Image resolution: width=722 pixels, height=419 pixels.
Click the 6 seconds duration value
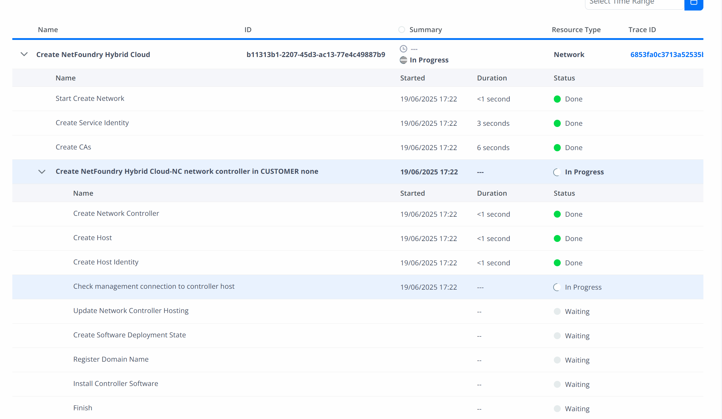point(493,148)
